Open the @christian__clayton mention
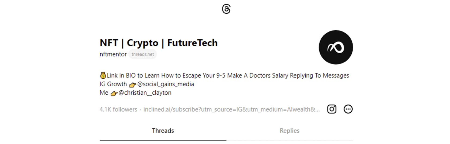The width and height of the screenshot is (450, 144). pyautogui.click(x=145, y=93)
